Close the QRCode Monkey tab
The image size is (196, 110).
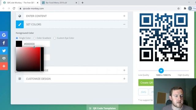click(x=38, y=3)
